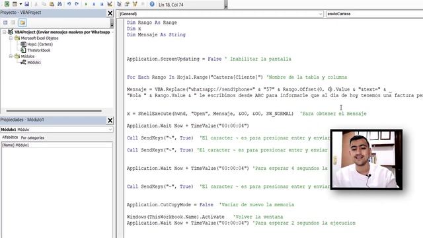Click the line 'Dim x'
Viewport: 423px width, 238px height.
[x=134, y=28]
